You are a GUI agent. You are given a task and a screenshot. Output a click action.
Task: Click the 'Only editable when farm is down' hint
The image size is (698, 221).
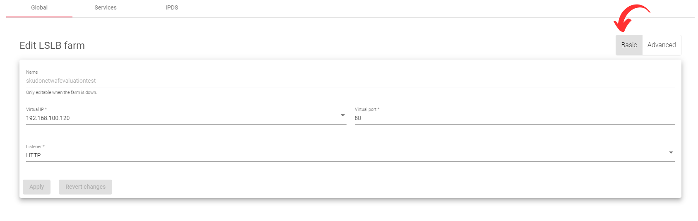point(62,92)
